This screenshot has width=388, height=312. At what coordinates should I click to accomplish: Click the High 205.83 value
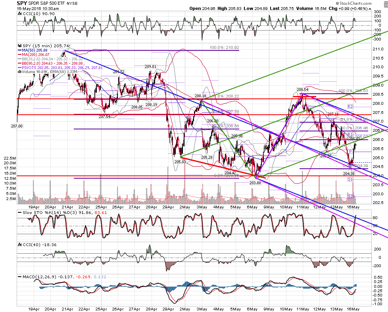point(229,8)
